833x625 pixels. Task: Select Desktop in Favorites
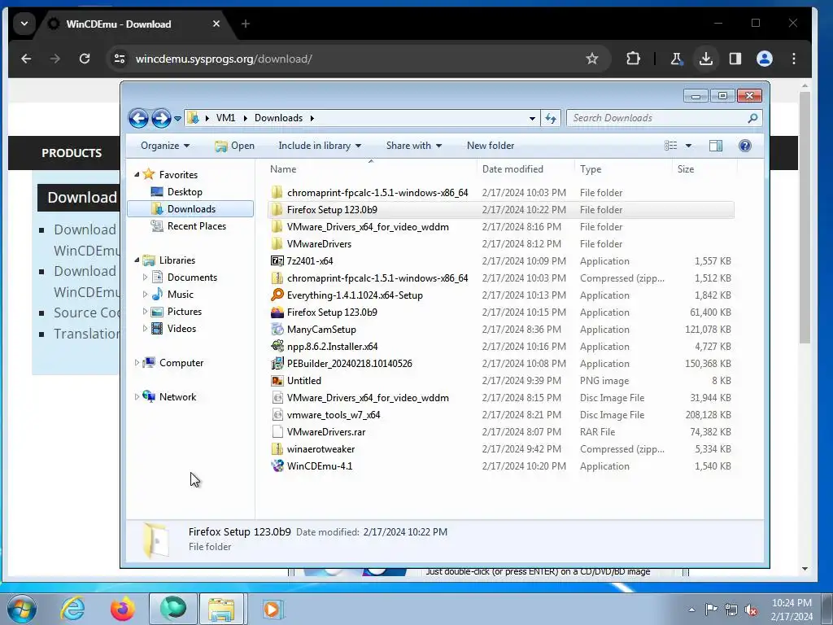[185, 192]
